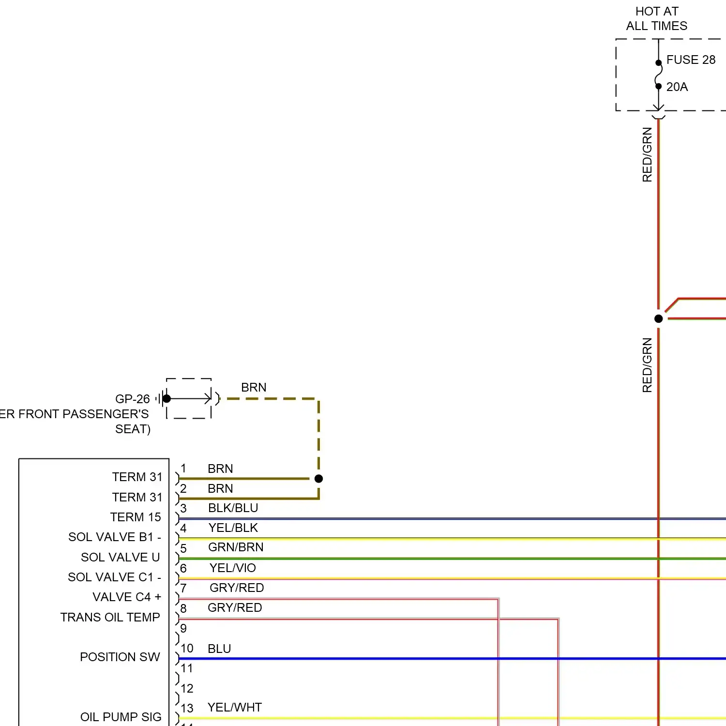726x726 pixels.
Task: Click the SEAT) text under GP-26
Action: (133, 429)
